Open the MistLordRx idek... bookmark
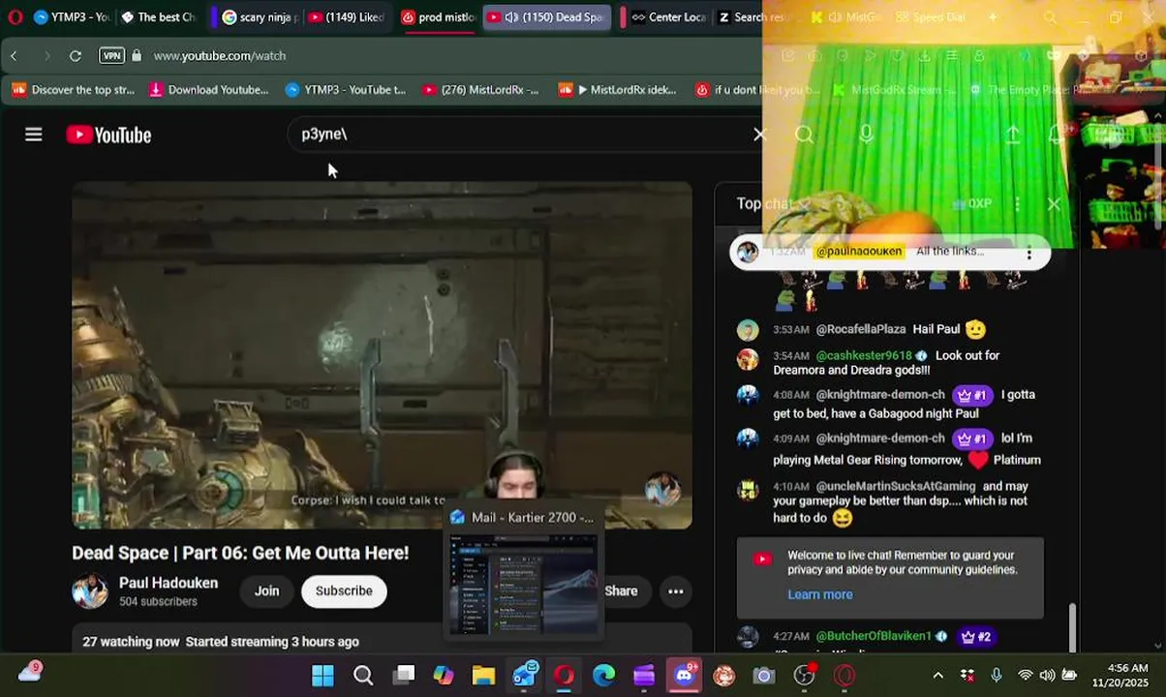Viewport: 1166px width, 697px height. click(618, 90)
